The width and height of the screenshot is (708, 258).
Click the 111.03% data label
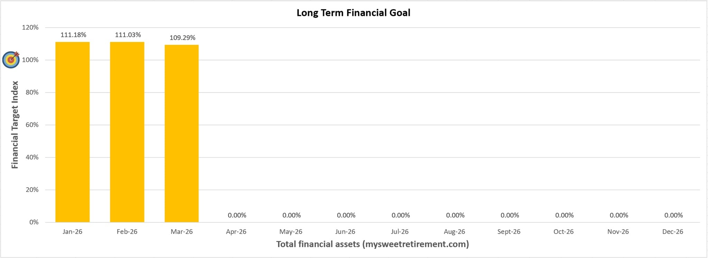pos(128,35)
